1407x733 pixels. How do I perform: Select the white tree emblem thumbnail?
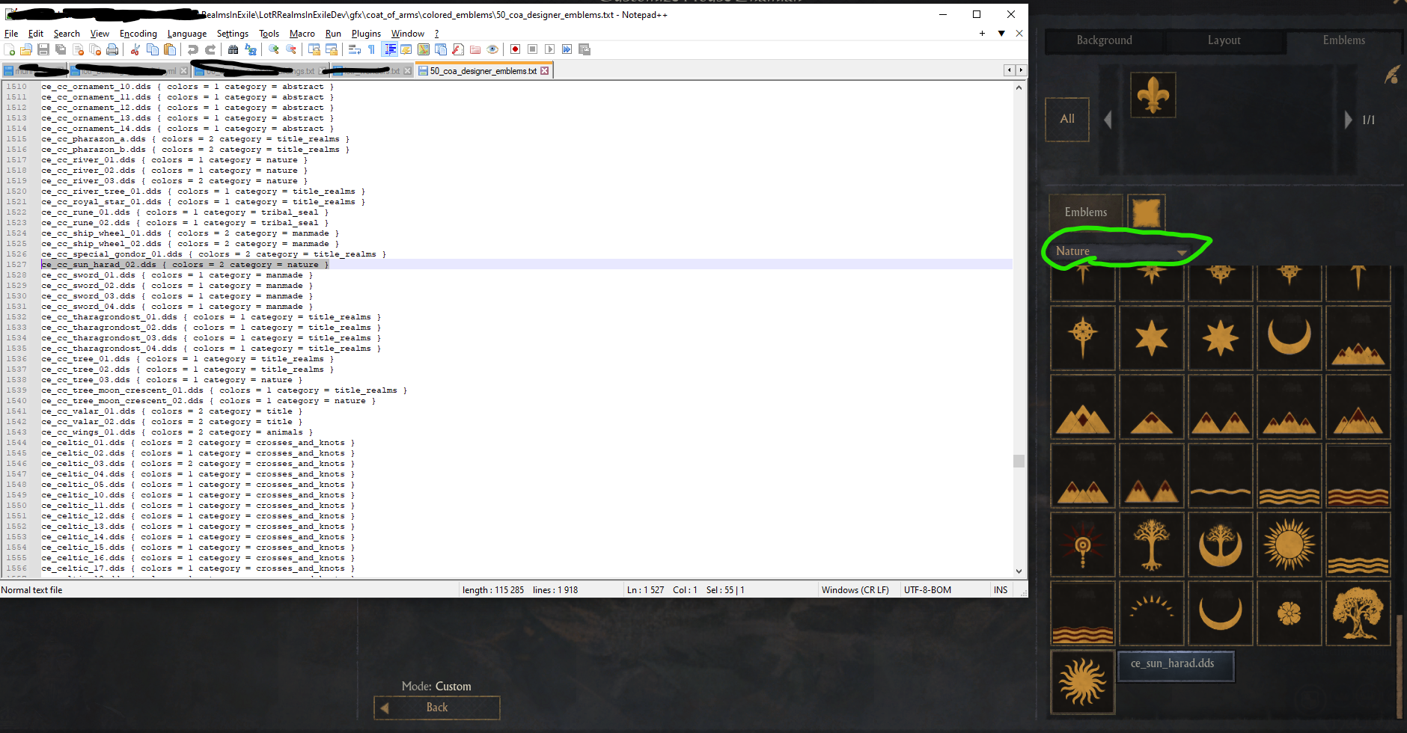click(x=1151, y=545)
